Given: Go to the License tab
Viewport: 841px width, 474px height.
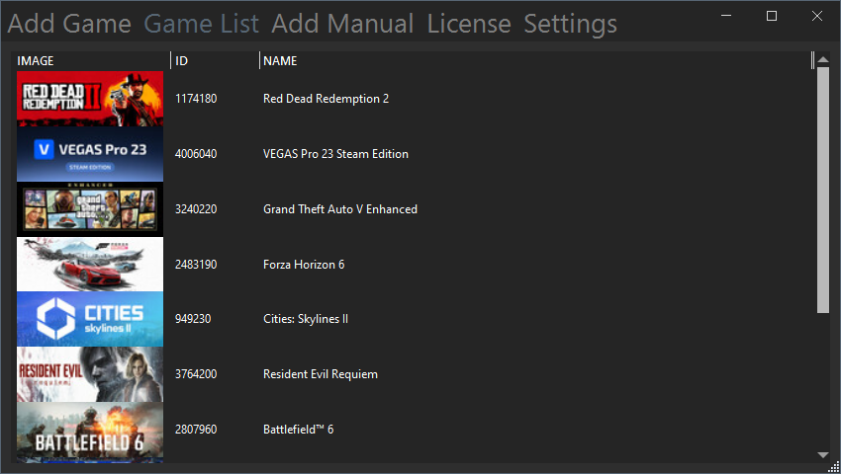Looking at the screenshot, I should (469, 24).
